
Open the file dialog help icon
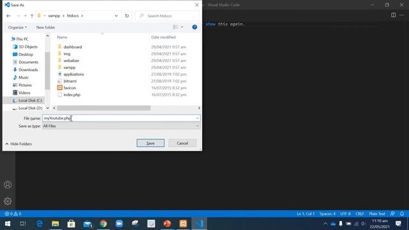pos(194,27)
